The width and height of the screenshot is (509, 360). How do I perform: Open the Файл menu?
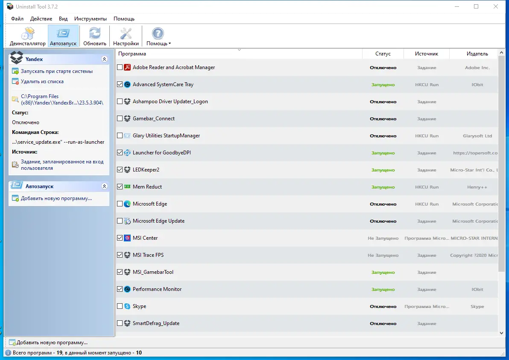click(17, 19)
